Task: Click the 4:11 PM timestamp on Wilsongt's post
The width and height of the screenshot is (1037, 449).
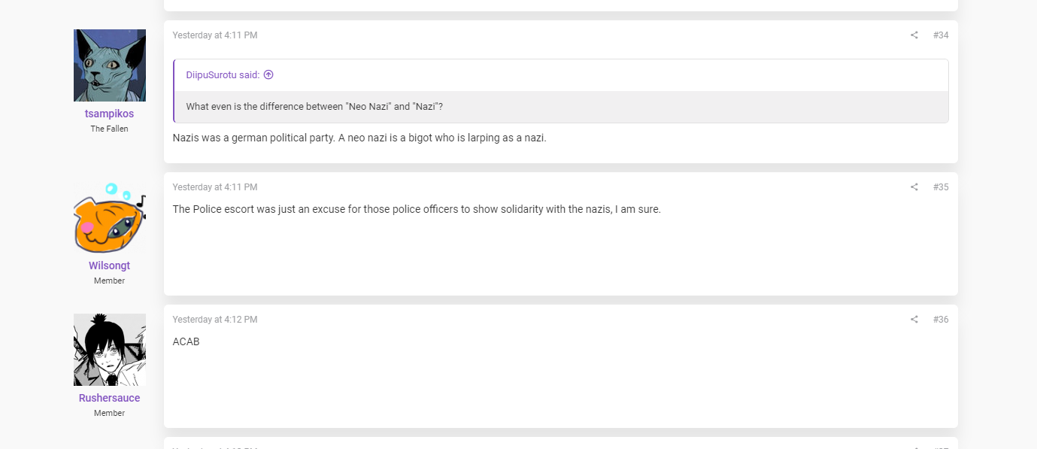Action: tap(215, 187)
